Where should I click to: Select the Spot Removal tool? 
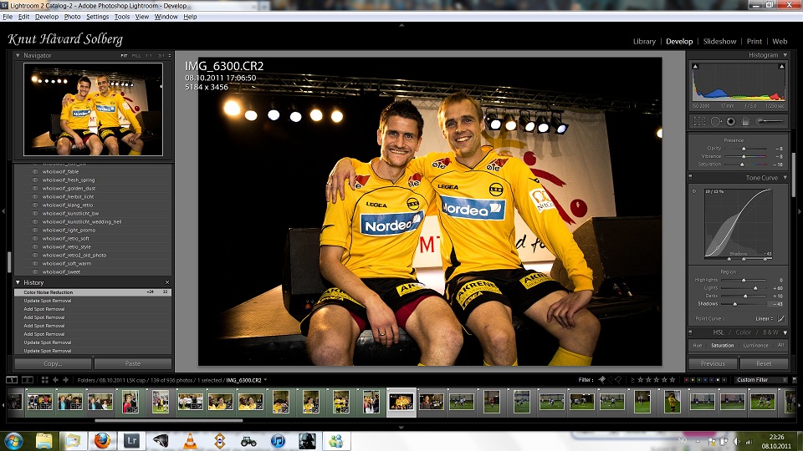tap(716, 121)
